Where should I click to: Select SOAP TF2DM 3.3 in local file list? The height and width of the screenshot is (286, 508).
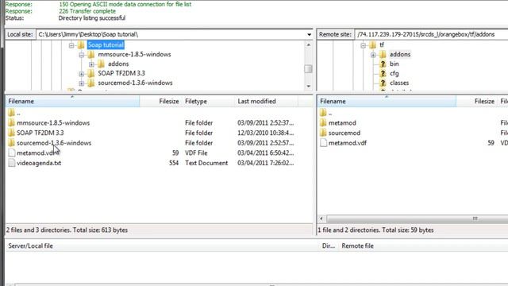click(x=40, y=133)
